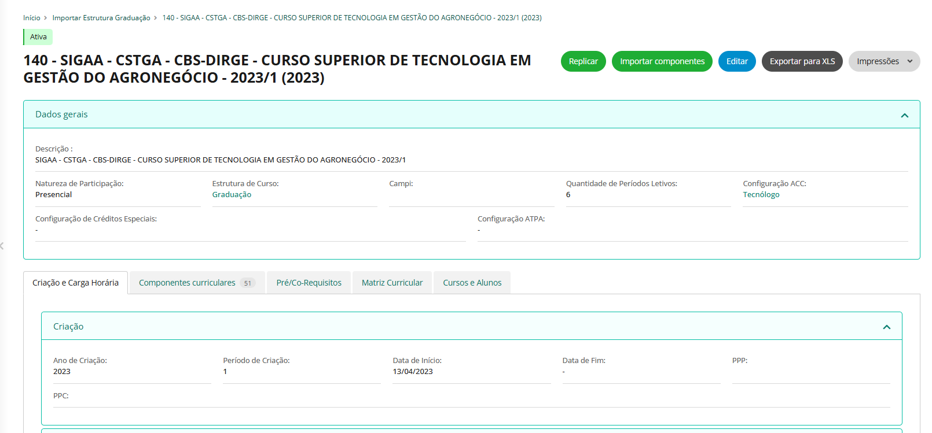Image resolution: width=932 pixels, height=433 pixels.
Task: Click the Ativa status badge
Action: pyautogui.click(x=38, y=37)
